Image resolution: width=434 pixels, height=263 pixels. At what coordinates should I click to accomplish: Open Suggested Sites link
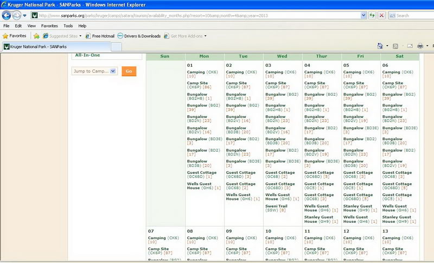(x=63, y=36)
